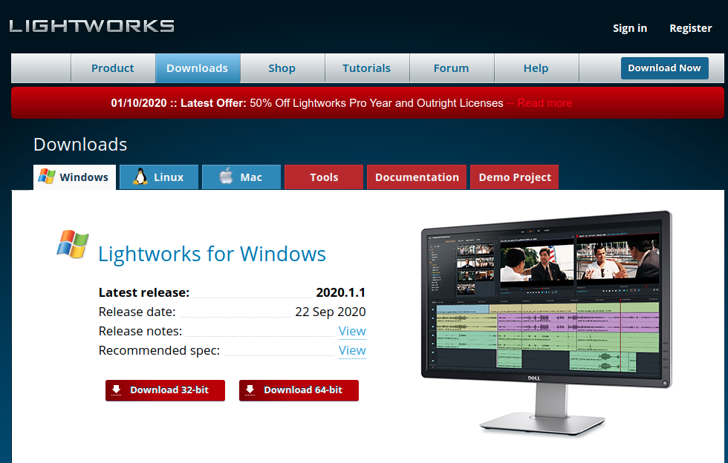728x463 pixels.
Task: Click the version number 2020.1.1
Action: tap(341, 293)
